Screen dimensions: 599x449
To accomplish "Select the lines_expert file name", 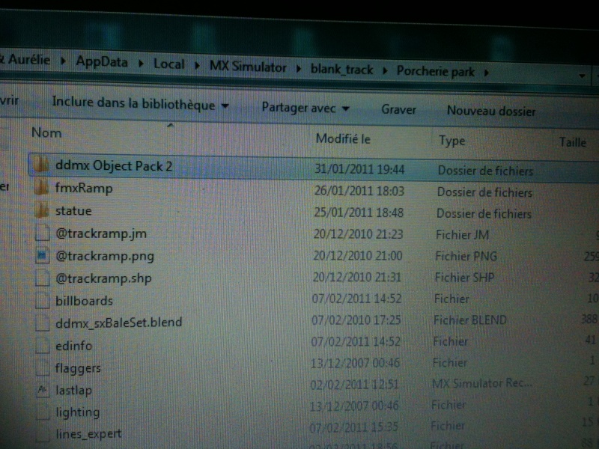I will point(88,434).
